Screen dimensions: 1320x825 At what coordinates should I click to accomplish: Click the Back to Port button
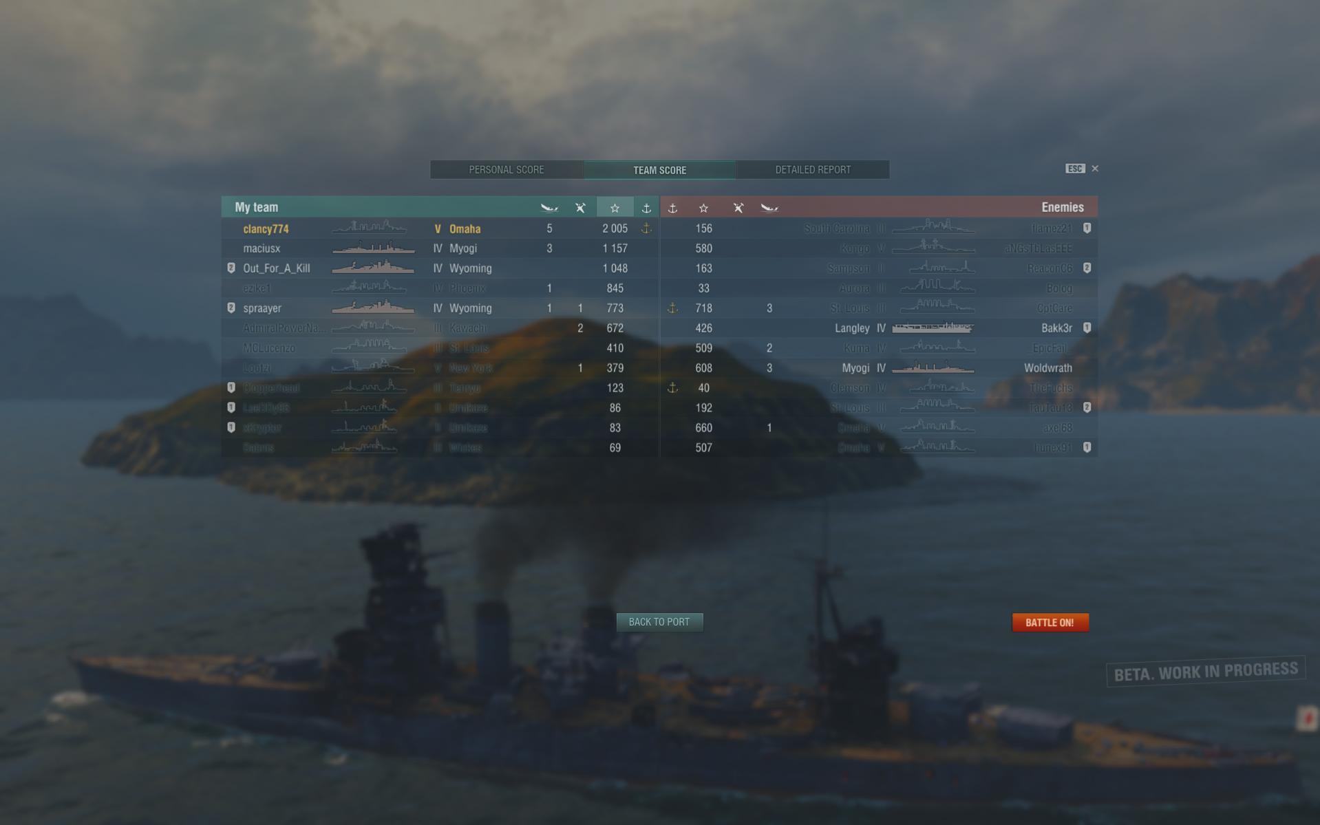pyautogui.click(x=659, y=622)
